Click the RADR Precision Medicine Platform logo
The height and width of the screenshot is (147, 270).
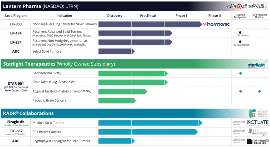[258, 113]
